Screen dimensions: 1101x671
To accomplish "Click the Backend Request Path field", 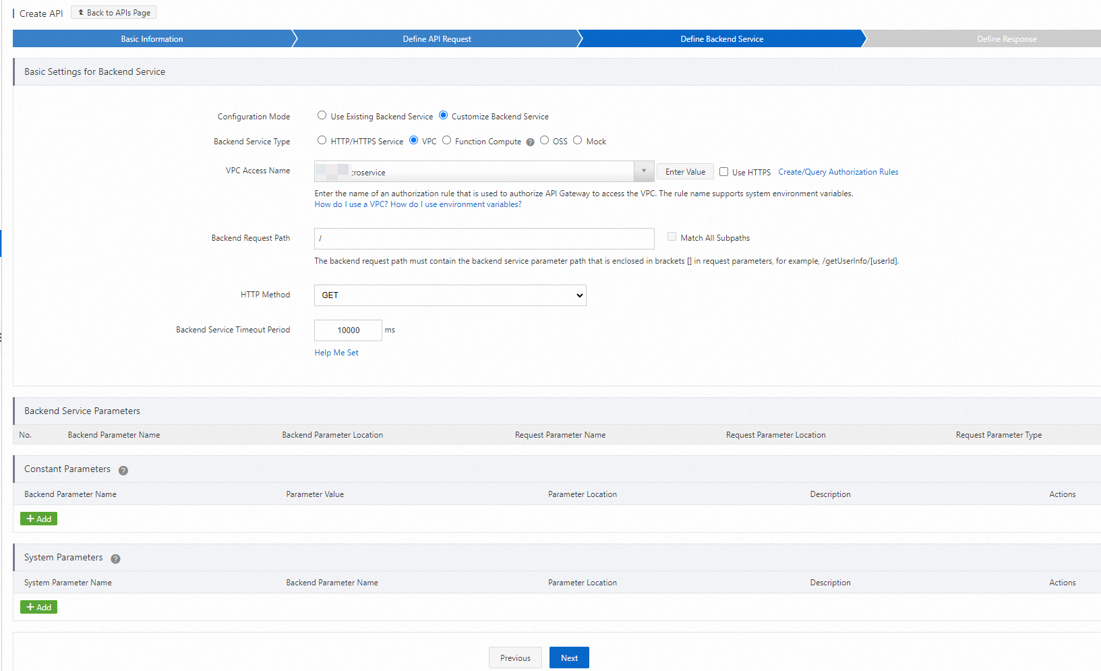I will [483, 238].
